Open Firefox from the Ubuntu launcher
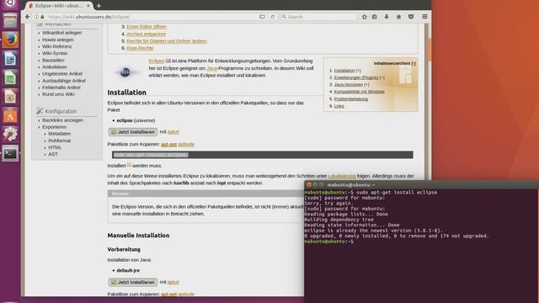Screen dimensions: 539x303 [x=10, y=40]
